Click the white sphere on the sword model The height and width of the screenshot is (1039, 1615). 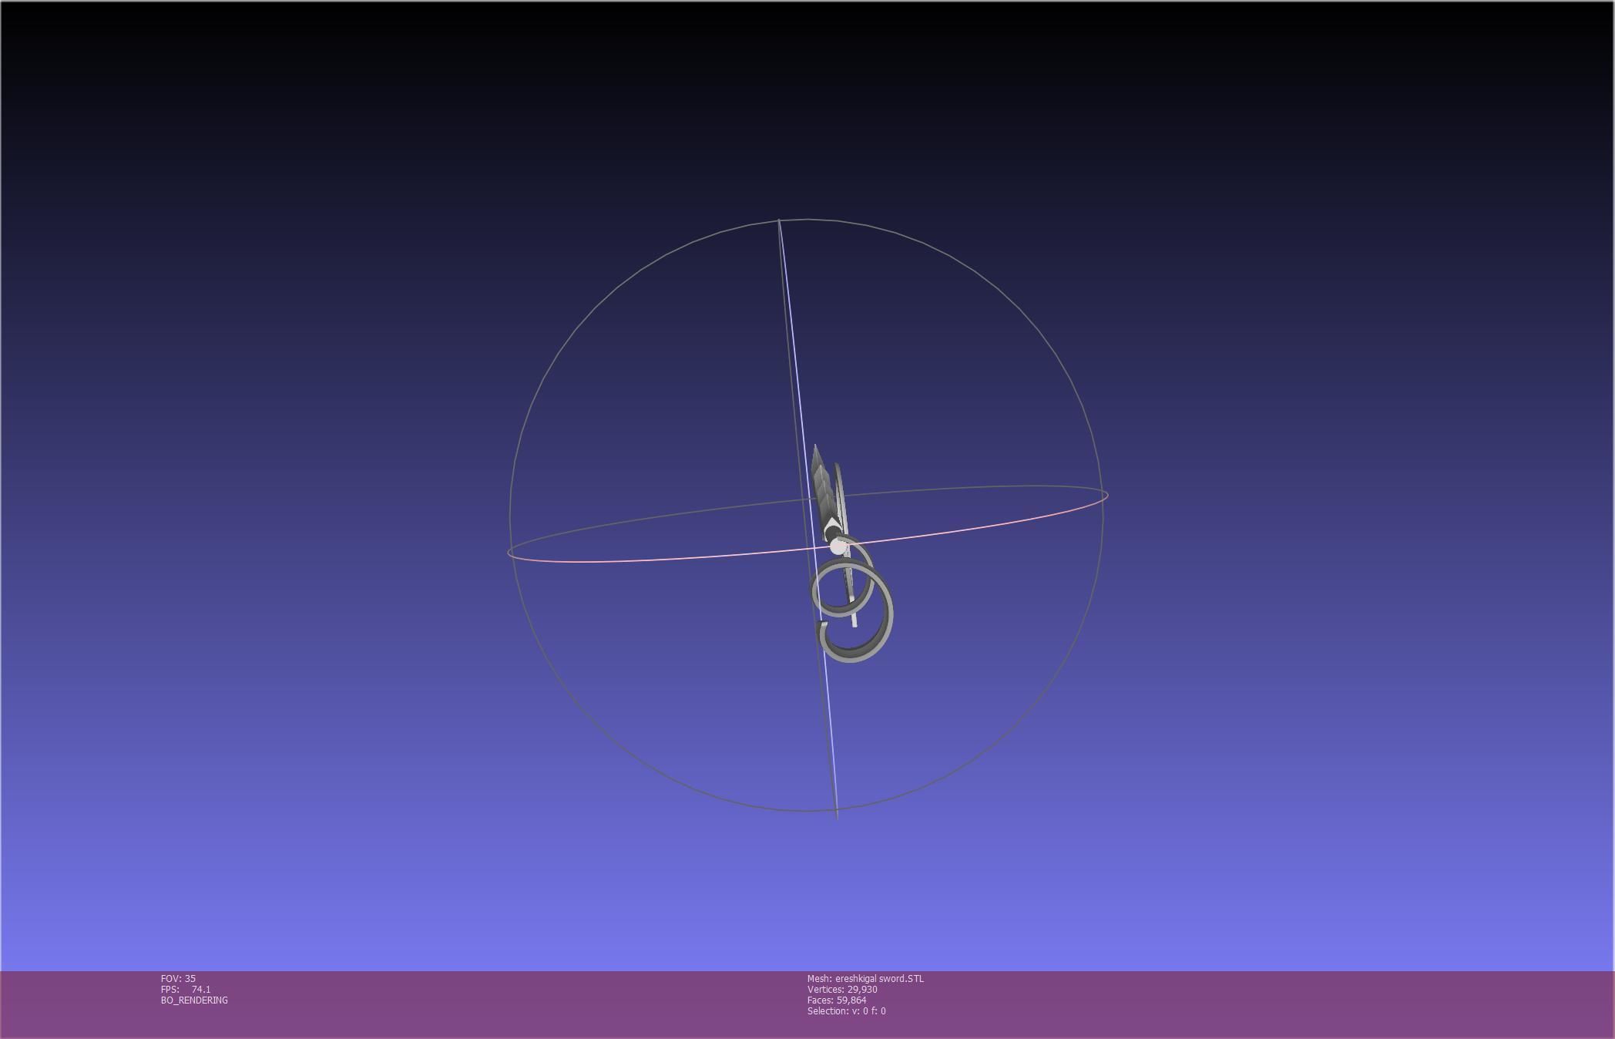[x=838, y=546]
